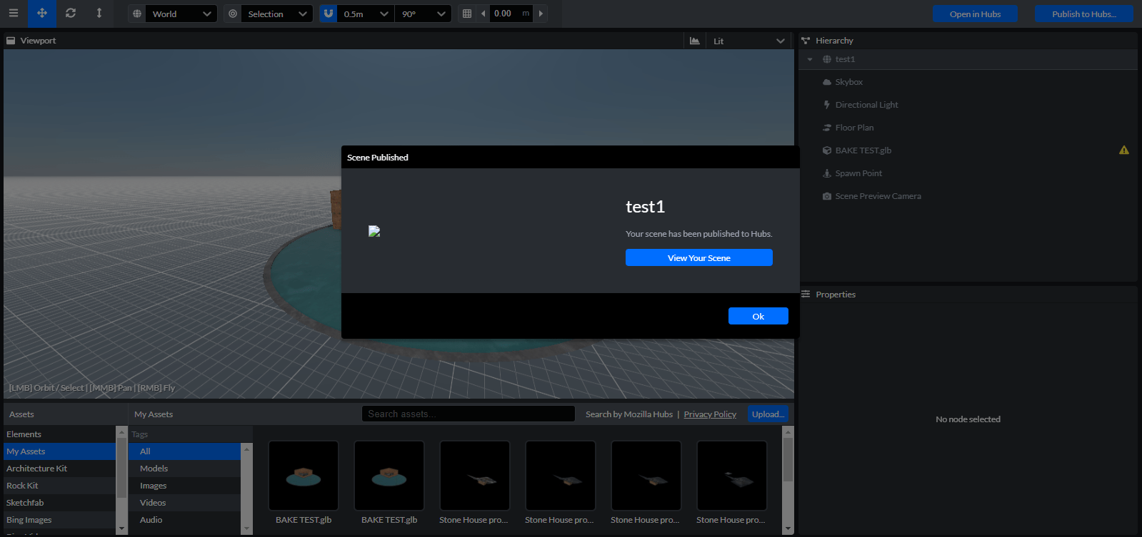1142x537 pixels.
Task: Select Skybox node in Hierarchy
Action: click(x=968, y=82)
